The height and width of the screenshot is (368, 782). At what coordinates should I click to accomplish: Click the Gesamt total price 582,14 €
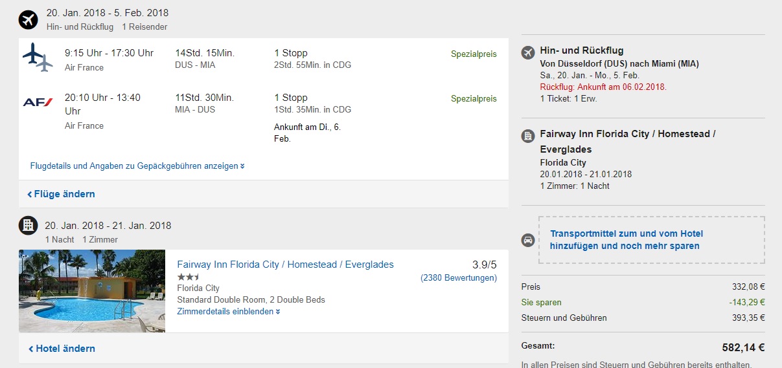743,347
